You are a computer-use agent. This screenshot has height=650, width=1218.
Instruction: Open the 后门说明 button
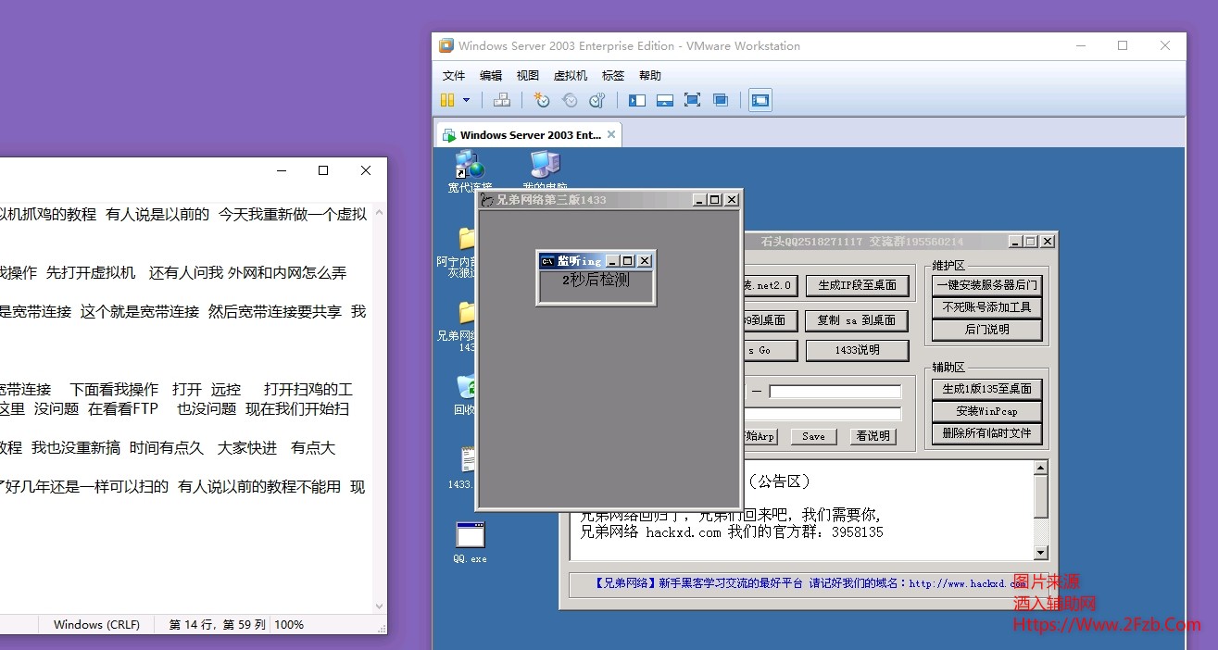pos(986,330)
